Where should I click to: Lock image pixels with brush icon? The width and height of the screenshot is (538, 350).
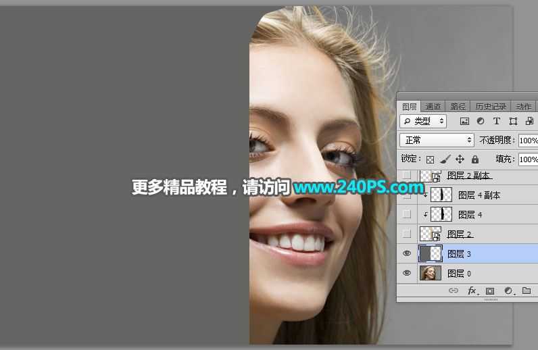click(445, 159)
